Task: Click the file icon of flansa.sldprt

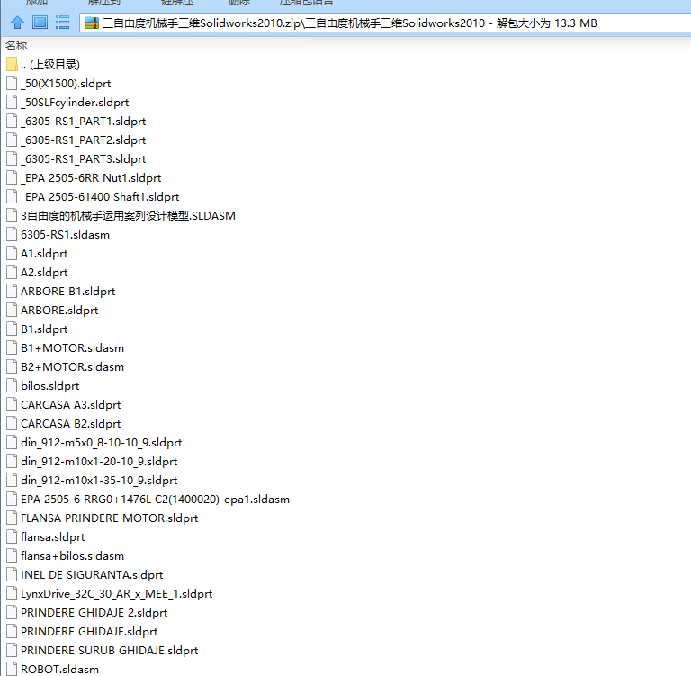Action: pos(12,536)
